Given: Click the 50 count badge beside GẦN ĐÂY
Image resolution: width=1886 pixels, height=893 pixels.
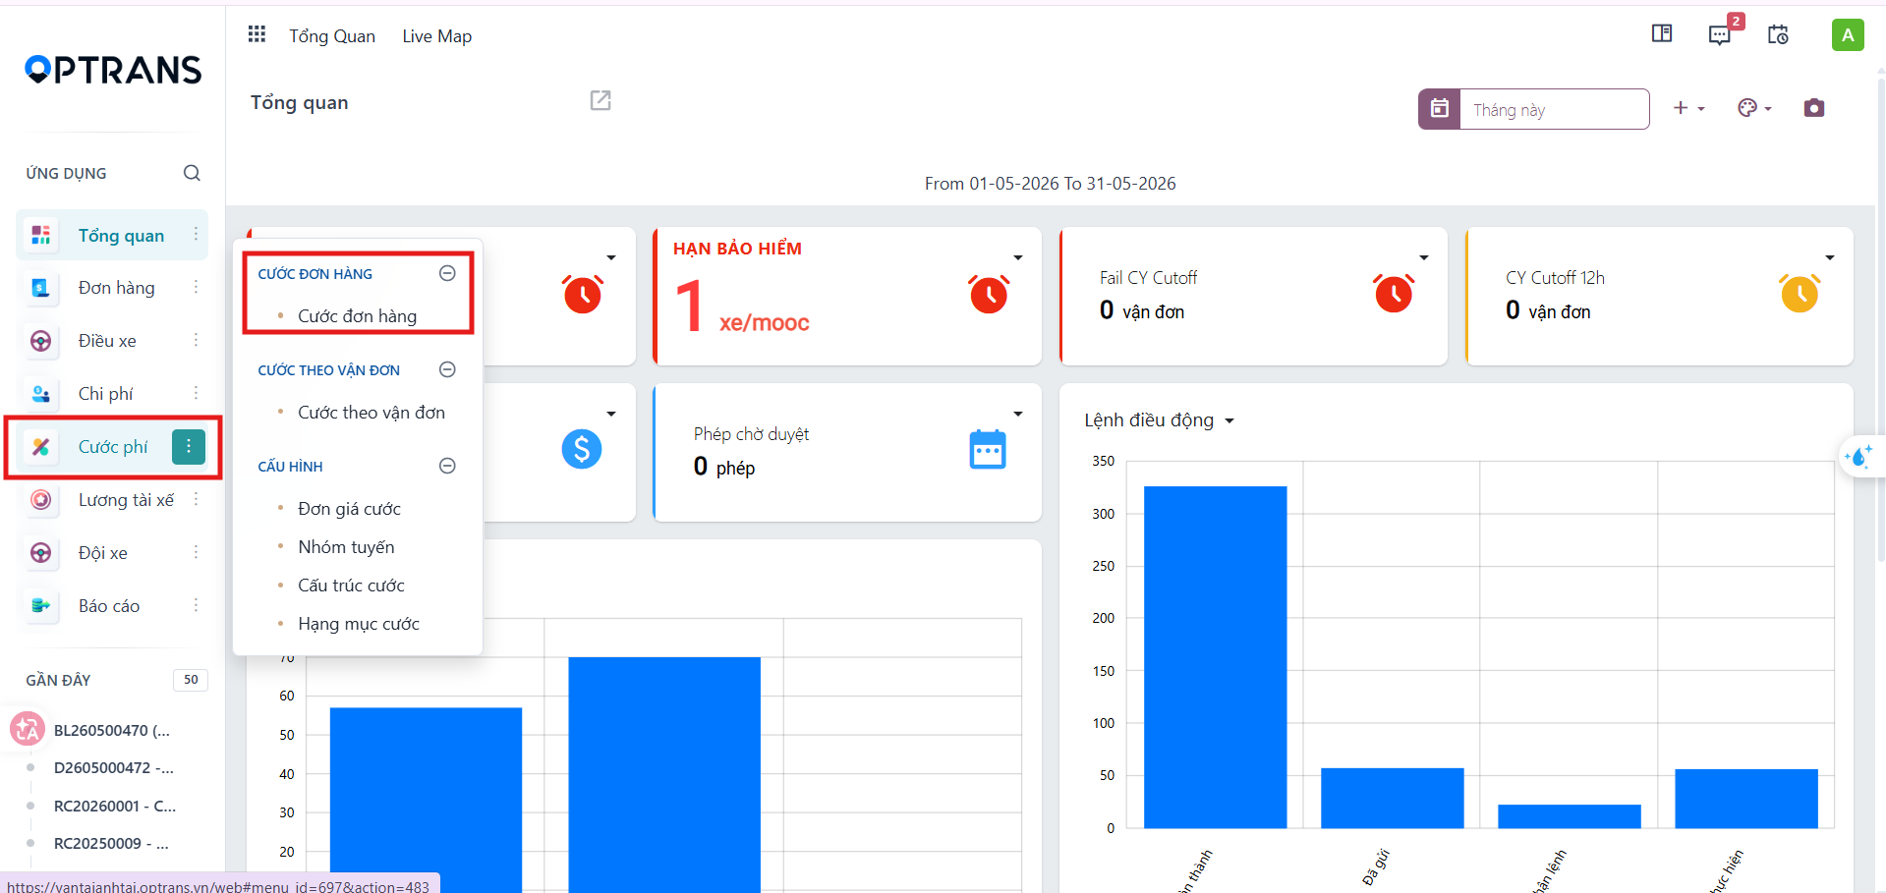Looking at the screenshot, I should pyautogui.click(x=191, y=680).
